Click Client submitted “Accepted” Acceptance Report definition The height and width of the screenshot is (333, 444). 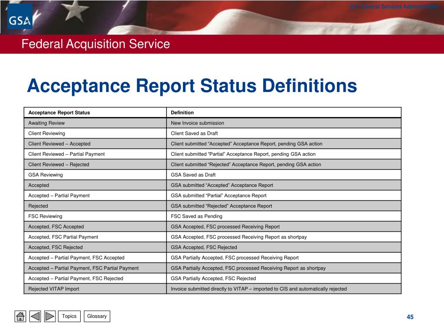[x=284, y=144]
